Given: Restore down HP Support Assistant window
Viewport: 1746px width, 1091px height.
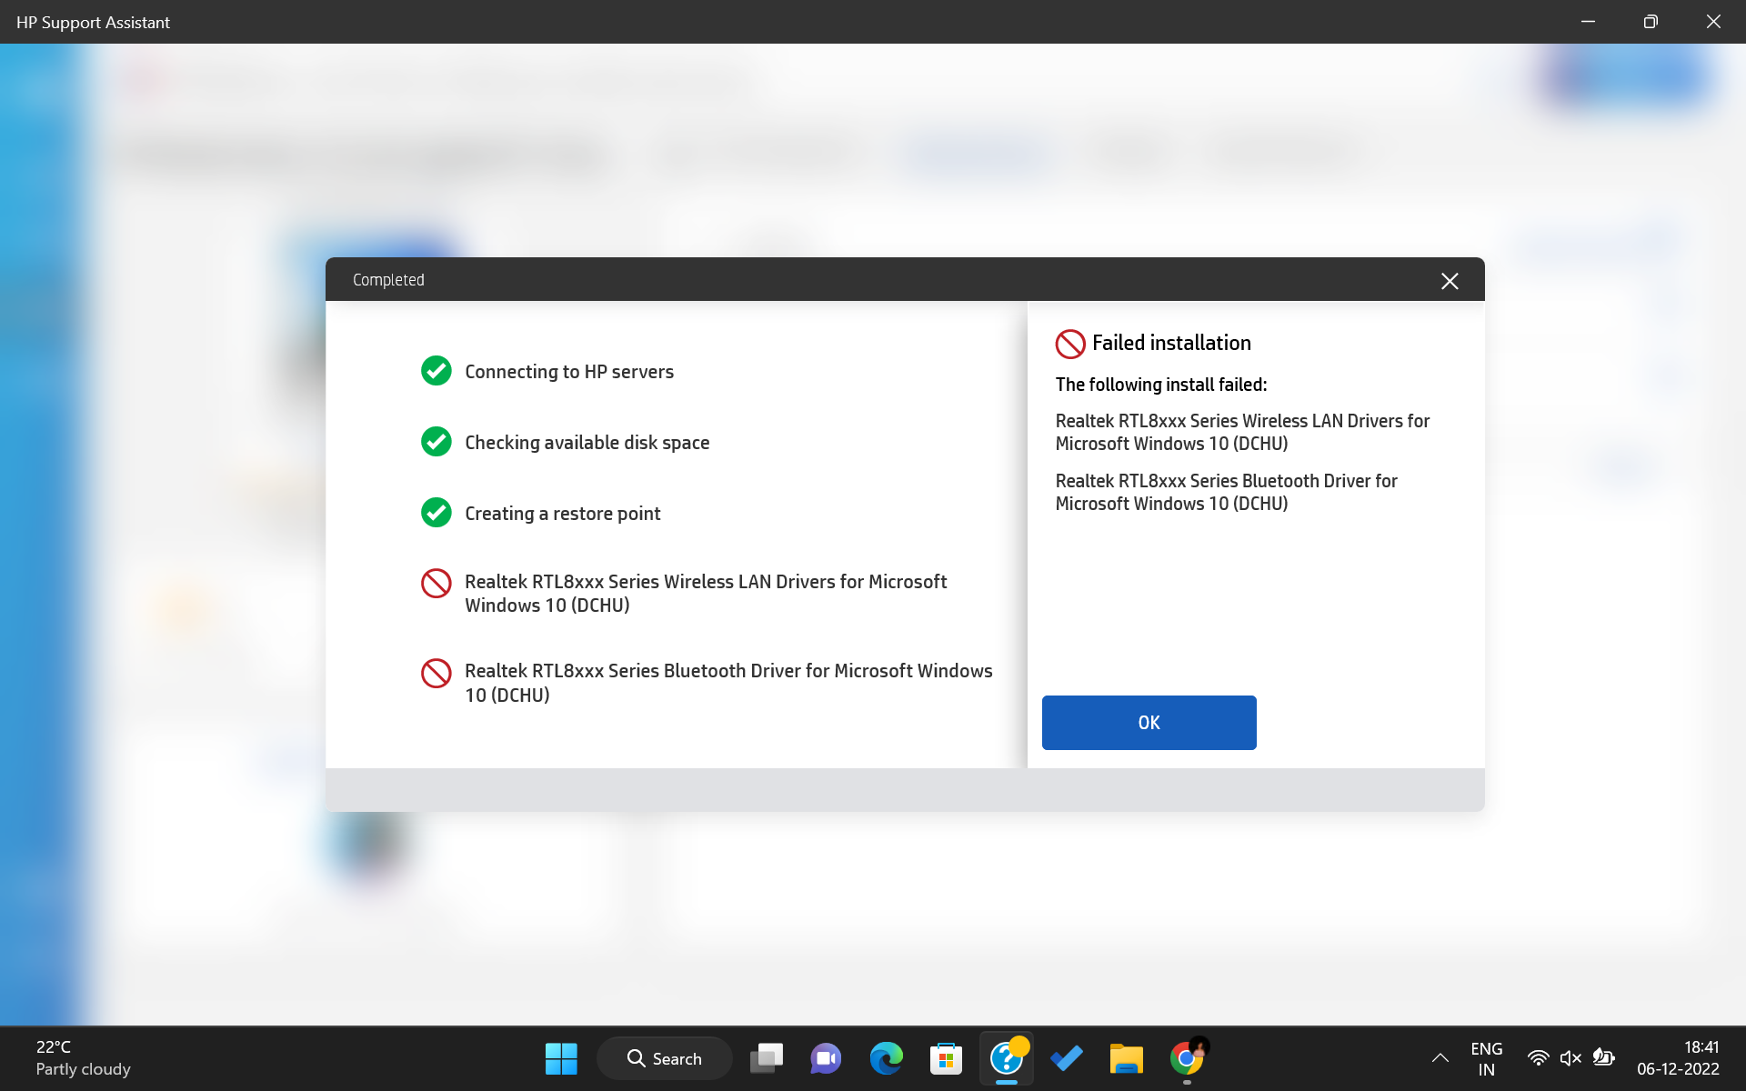Looking at the screenshot, I should (1651, 22).
